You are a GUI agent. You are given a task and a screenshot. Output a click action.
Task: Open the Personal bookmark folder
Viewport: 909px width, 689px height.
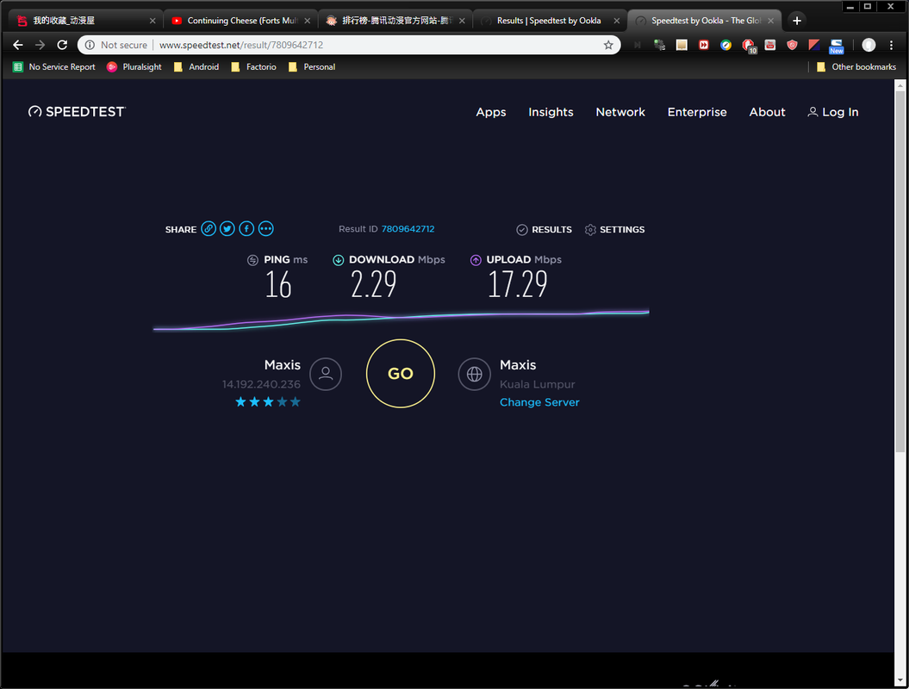tap(311, 66)
